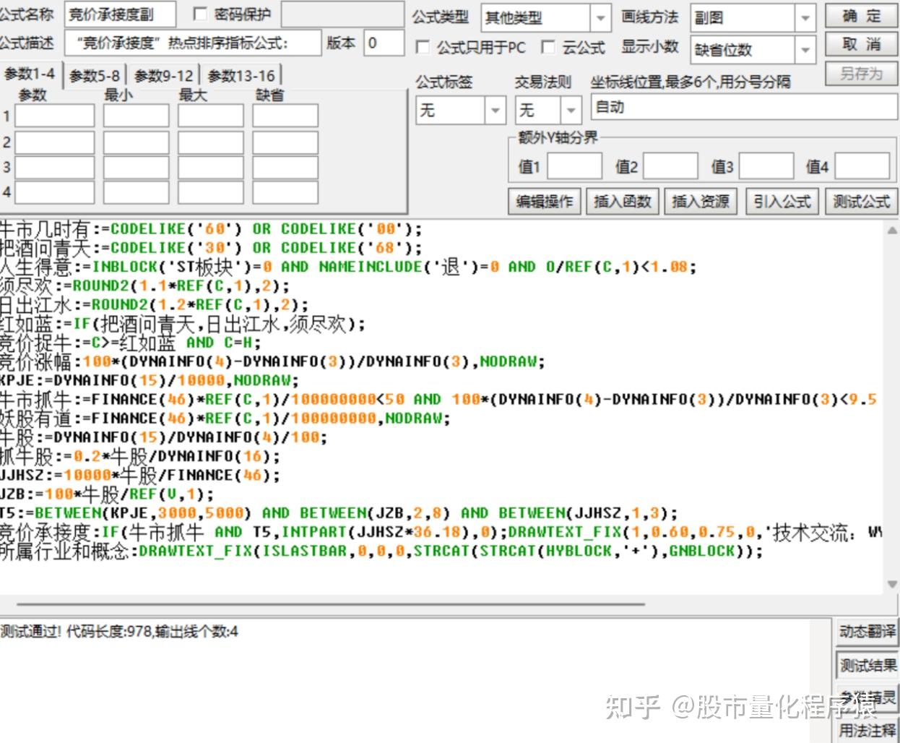
Task: Click 插入资源 to insert a resource
Action: [700, 201]
